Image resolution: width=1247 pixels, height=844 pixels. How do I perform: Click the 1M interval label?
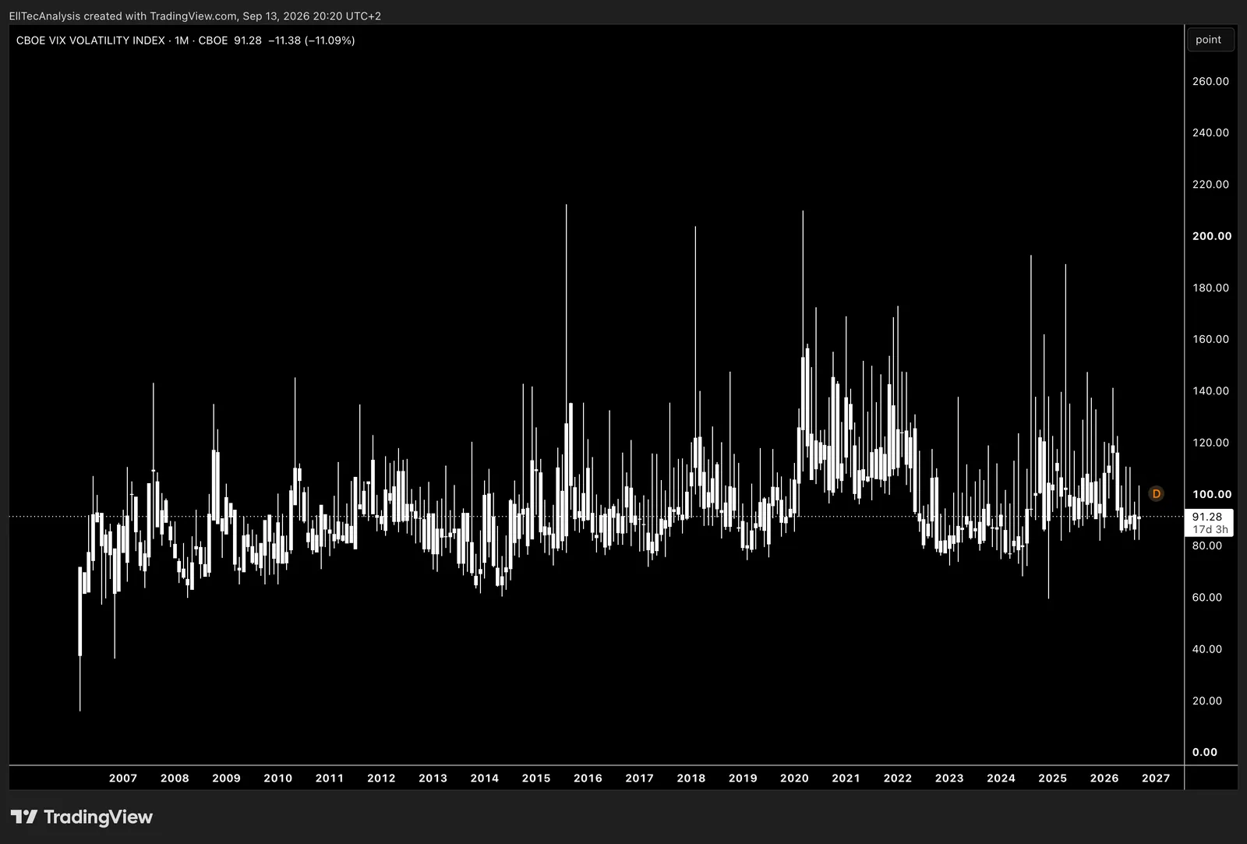[182, 41]
